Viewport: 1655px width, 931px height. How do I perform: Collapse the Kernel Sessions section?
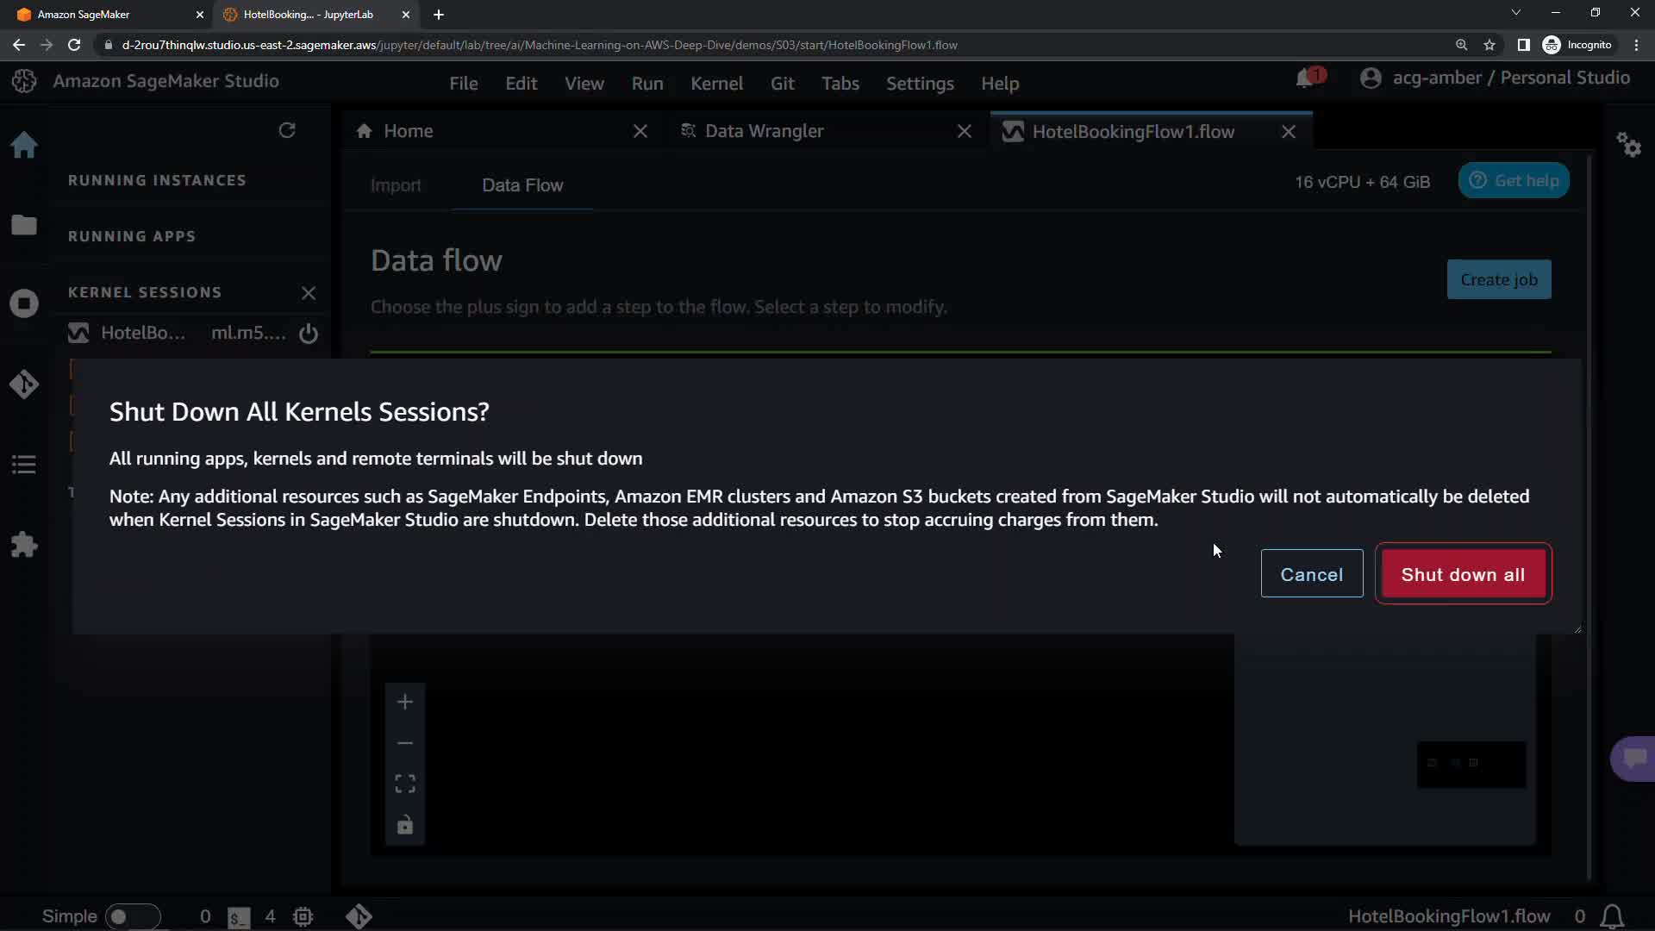pyautogui.click(x=145, y=292)
